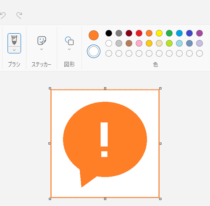Image resolution: width=210 pixels, height=206 pixels.
Task: Select Color 1 orange foreground swatch
Action: tap(94, 35)
